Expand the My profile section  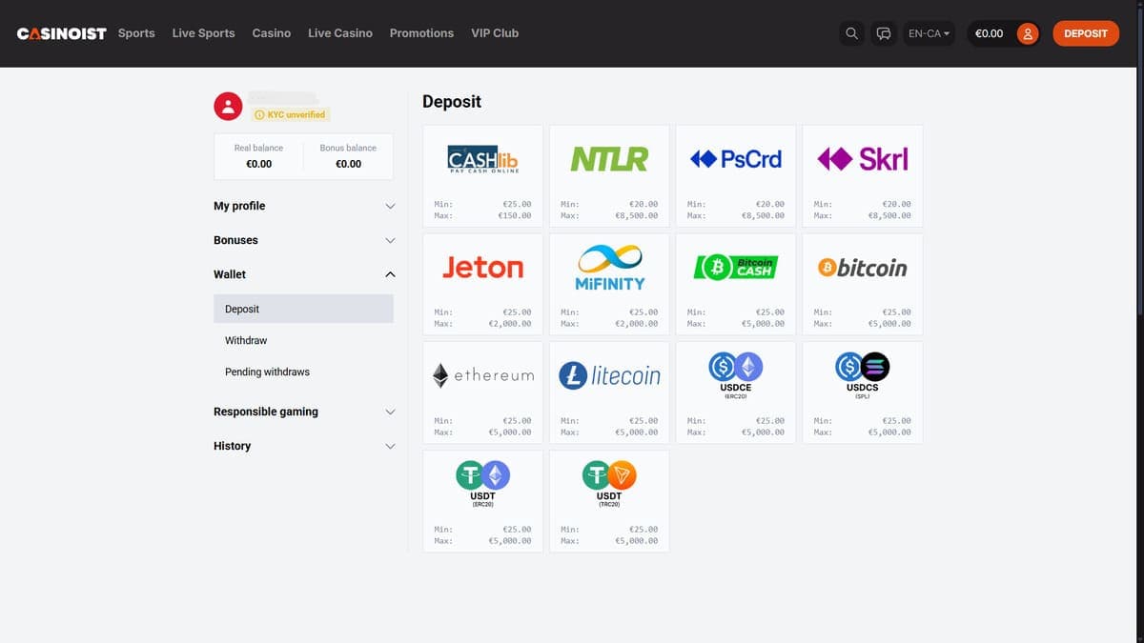point(303,206)
